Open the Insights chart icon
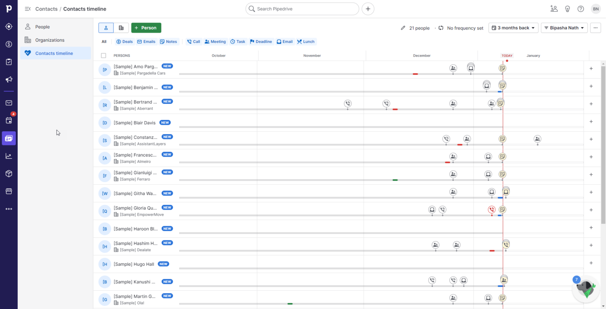The width and height of the screenshot is (606, 309). click(x=8, y=156)
